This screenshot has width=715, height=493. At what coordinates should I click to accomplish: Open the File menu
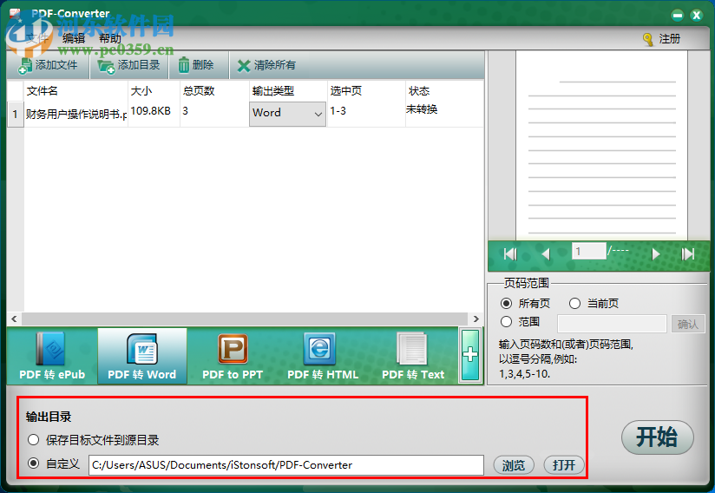click(x=36, y=39)
